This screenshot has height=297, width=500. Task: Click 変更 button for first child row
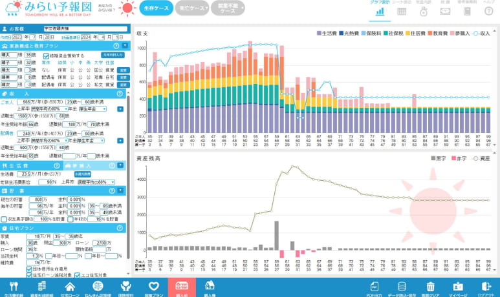click(124, 69)
